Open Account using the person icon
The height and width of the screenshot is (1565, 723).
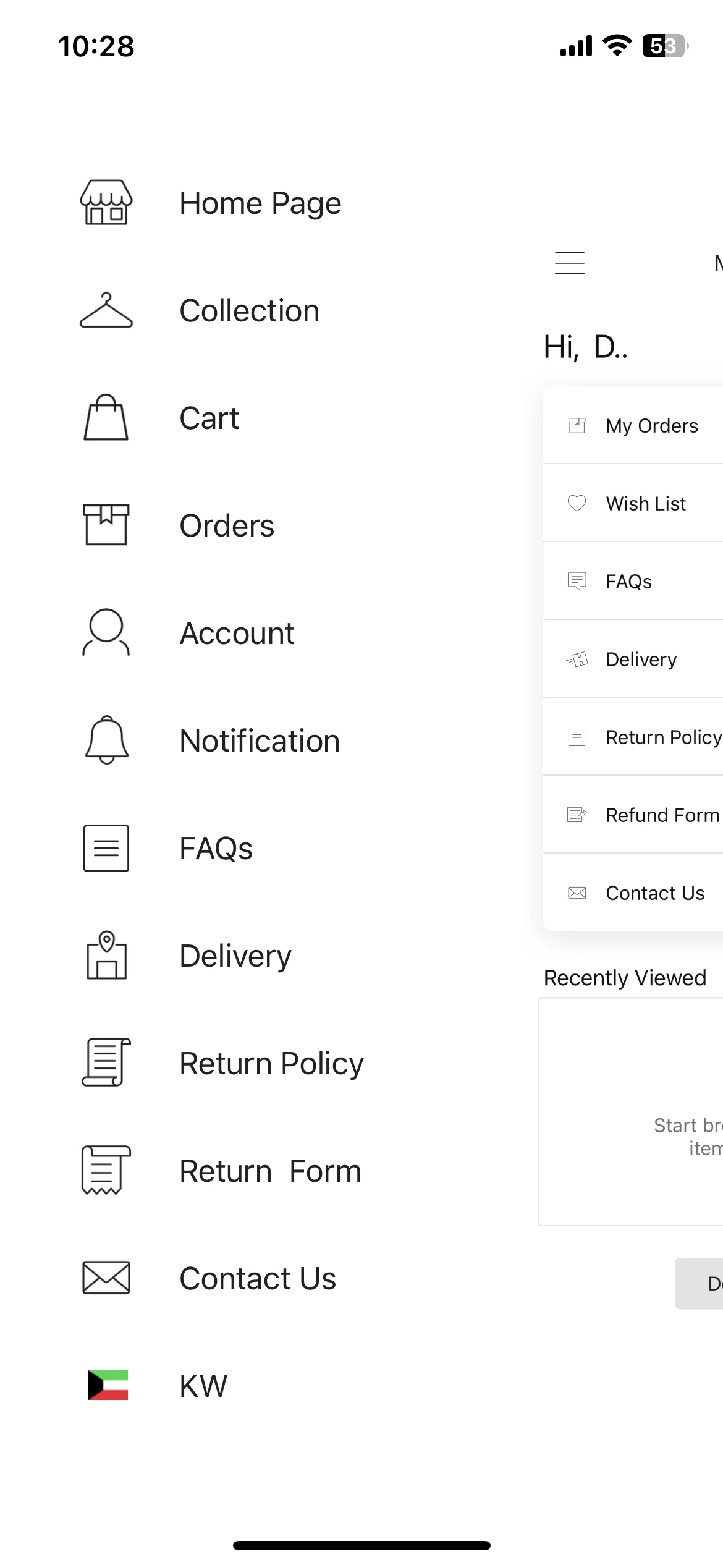106,632
